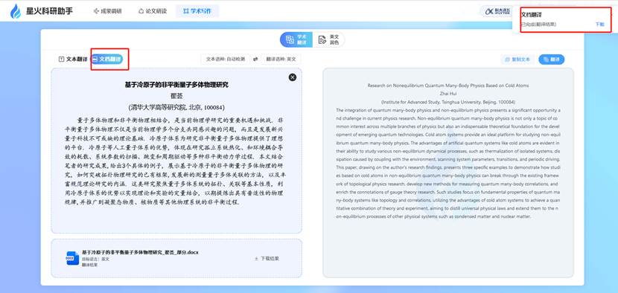Screen dimensions: 618x293
Task: Click the blue 翻译 button
Action: click(552, 59)
